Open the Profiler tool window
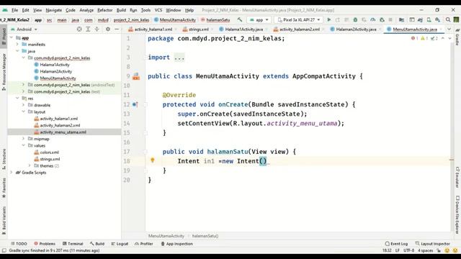The width and height of the screenshot is (461, 259). tap(144, 244)
